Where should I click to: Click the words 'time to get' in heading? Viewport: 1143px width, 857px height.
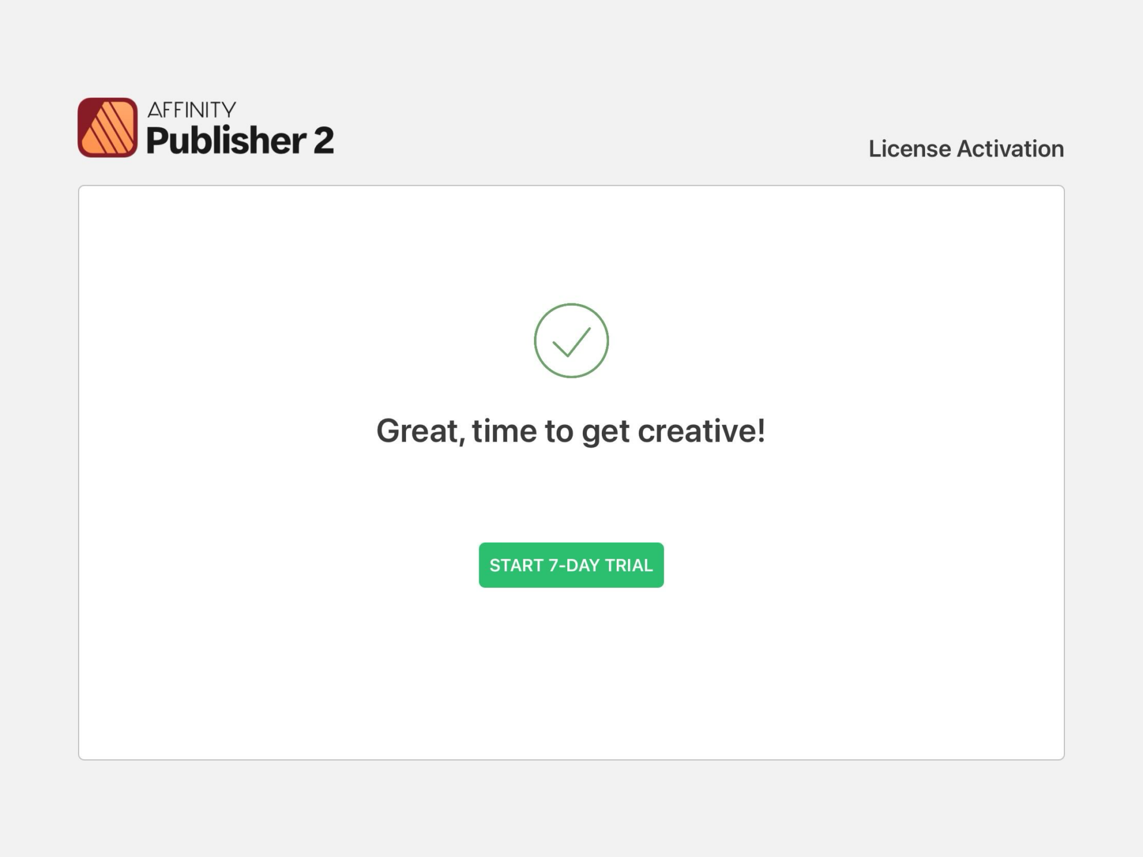(550, 431)
